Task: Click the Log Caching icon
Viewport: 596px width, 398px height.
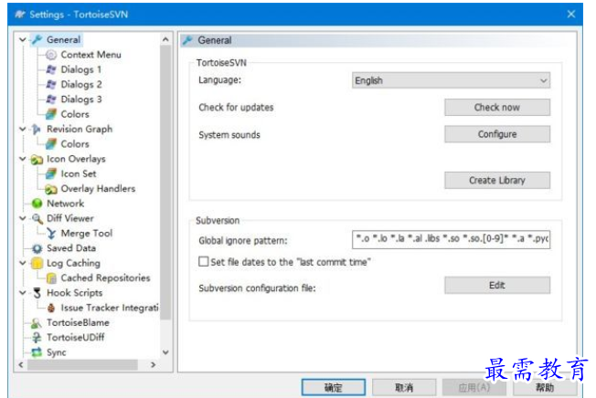Action: click(x=37, y=263)
